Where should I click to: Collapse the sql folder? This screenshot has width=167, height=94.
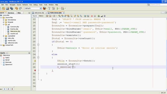[3, 24]
